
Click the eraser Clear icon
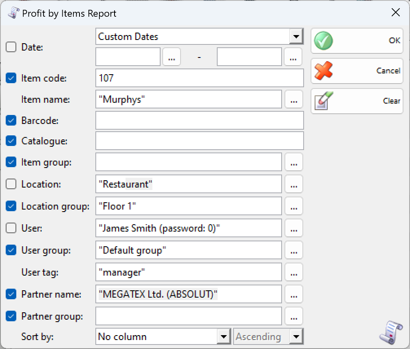pos(324,101)
